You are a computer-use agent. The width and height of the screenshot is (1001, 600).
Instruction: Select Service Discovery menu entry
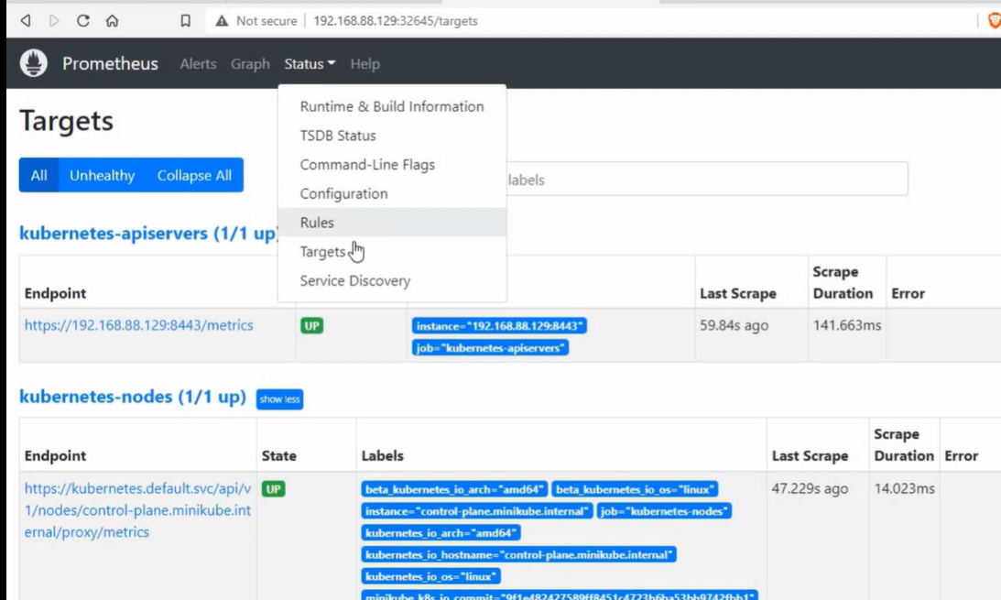(392, 281)
